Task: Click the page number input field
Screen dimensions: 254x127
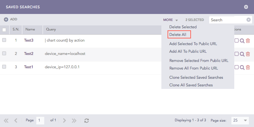Action: coord(40,121)
